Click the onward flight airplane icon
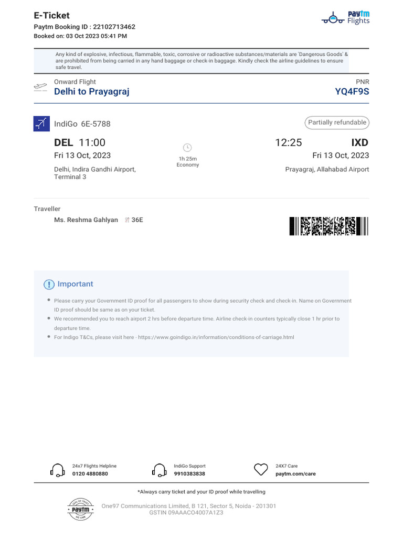Screen dimensions: 403x538 pyautogui.click(x=40, y=87)
